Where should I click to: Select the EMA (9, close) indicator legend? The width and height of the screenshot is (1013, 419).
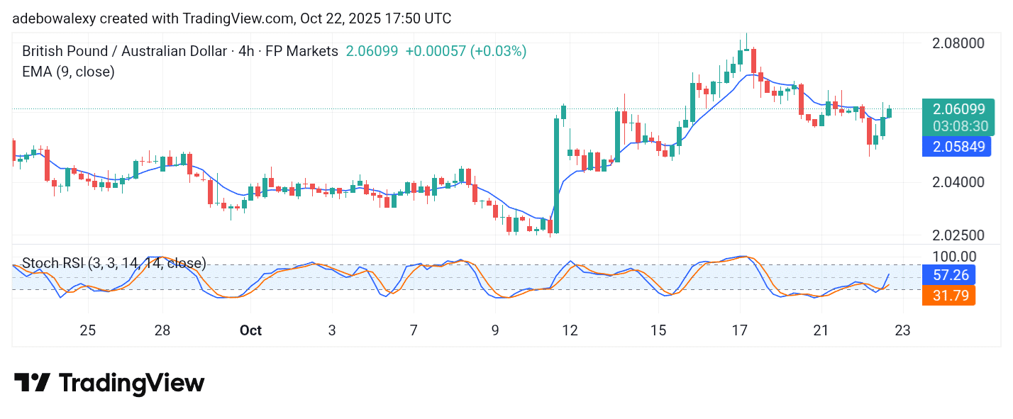pyautogui.click(x=68, y=72)
